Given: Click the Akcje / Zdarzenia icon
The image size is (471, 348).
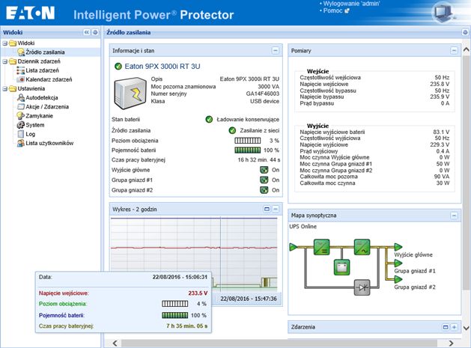Looking at the screenshot, I should tap(21, 106).
